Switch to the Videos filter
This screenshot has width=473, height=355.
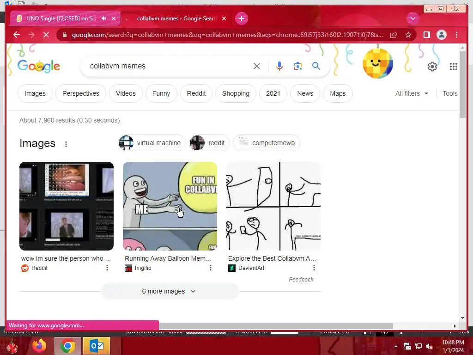pyautogui.click(x=126, y=93)
